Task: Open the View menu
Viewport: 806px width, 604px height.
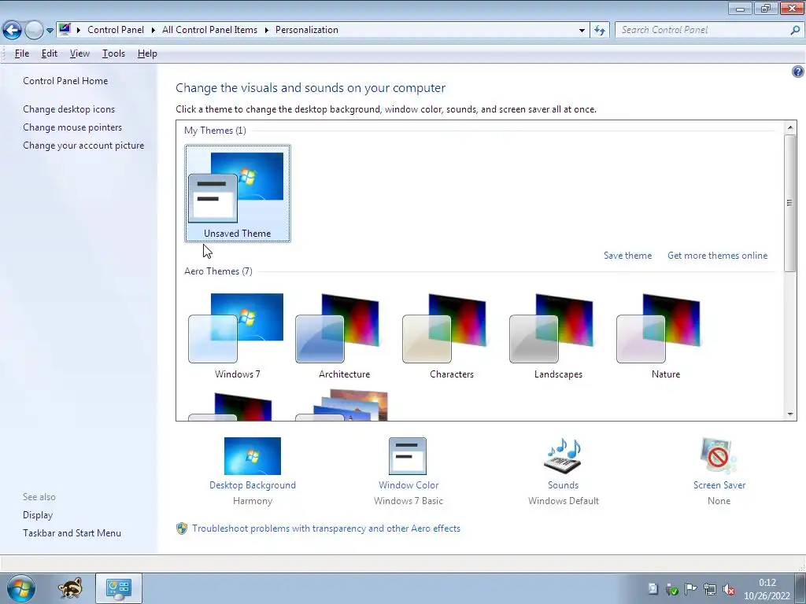Action: coord(79,53)
